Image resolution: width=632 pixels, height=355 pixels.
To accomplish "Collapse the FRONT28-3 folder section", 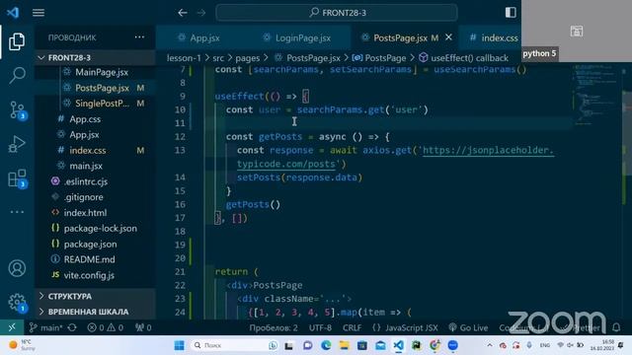I will (x=95, y=57).
